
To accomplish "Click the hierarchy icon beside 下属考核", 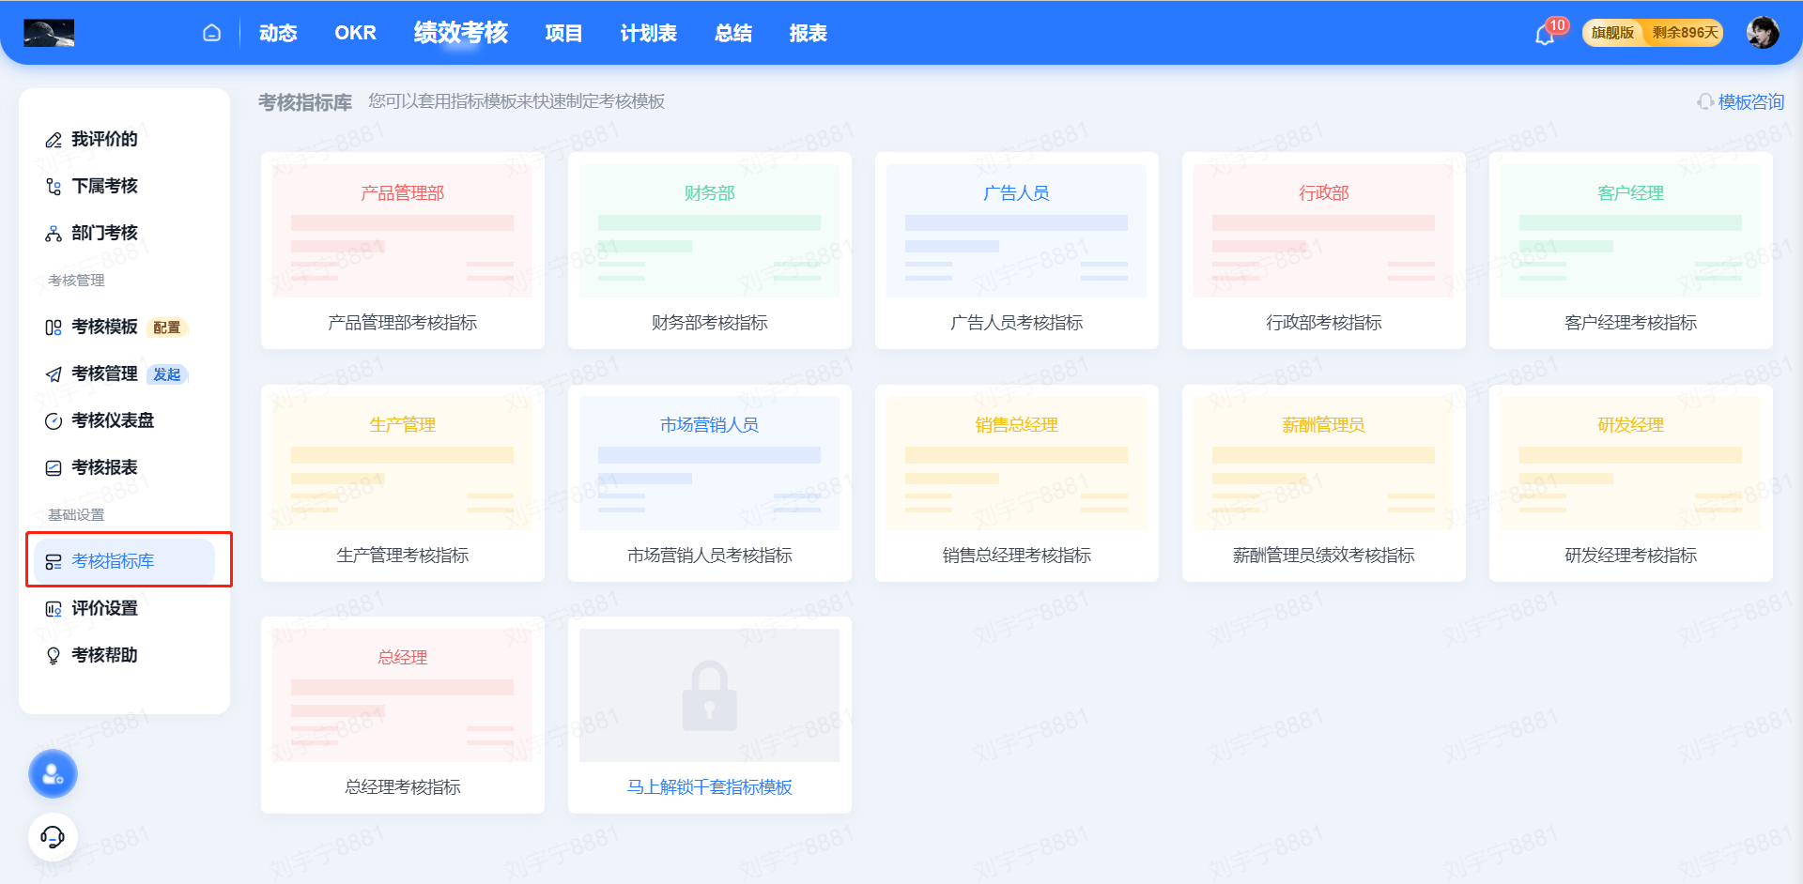I will coord(54,187).
